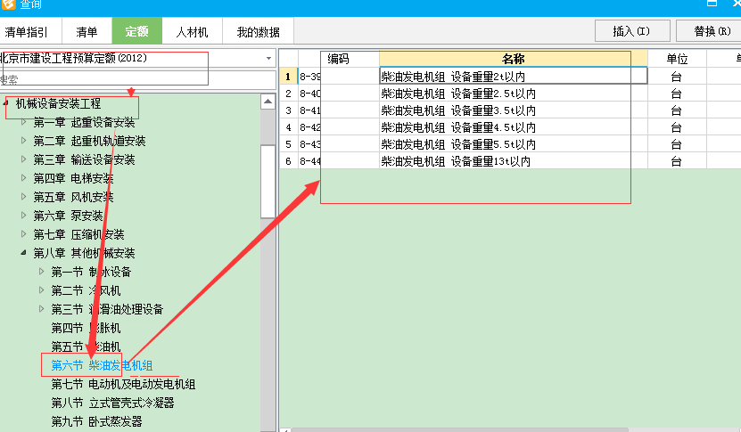Select 第八章 其他机械安装 chapter

pyautogui.click(x=84, y=253)
